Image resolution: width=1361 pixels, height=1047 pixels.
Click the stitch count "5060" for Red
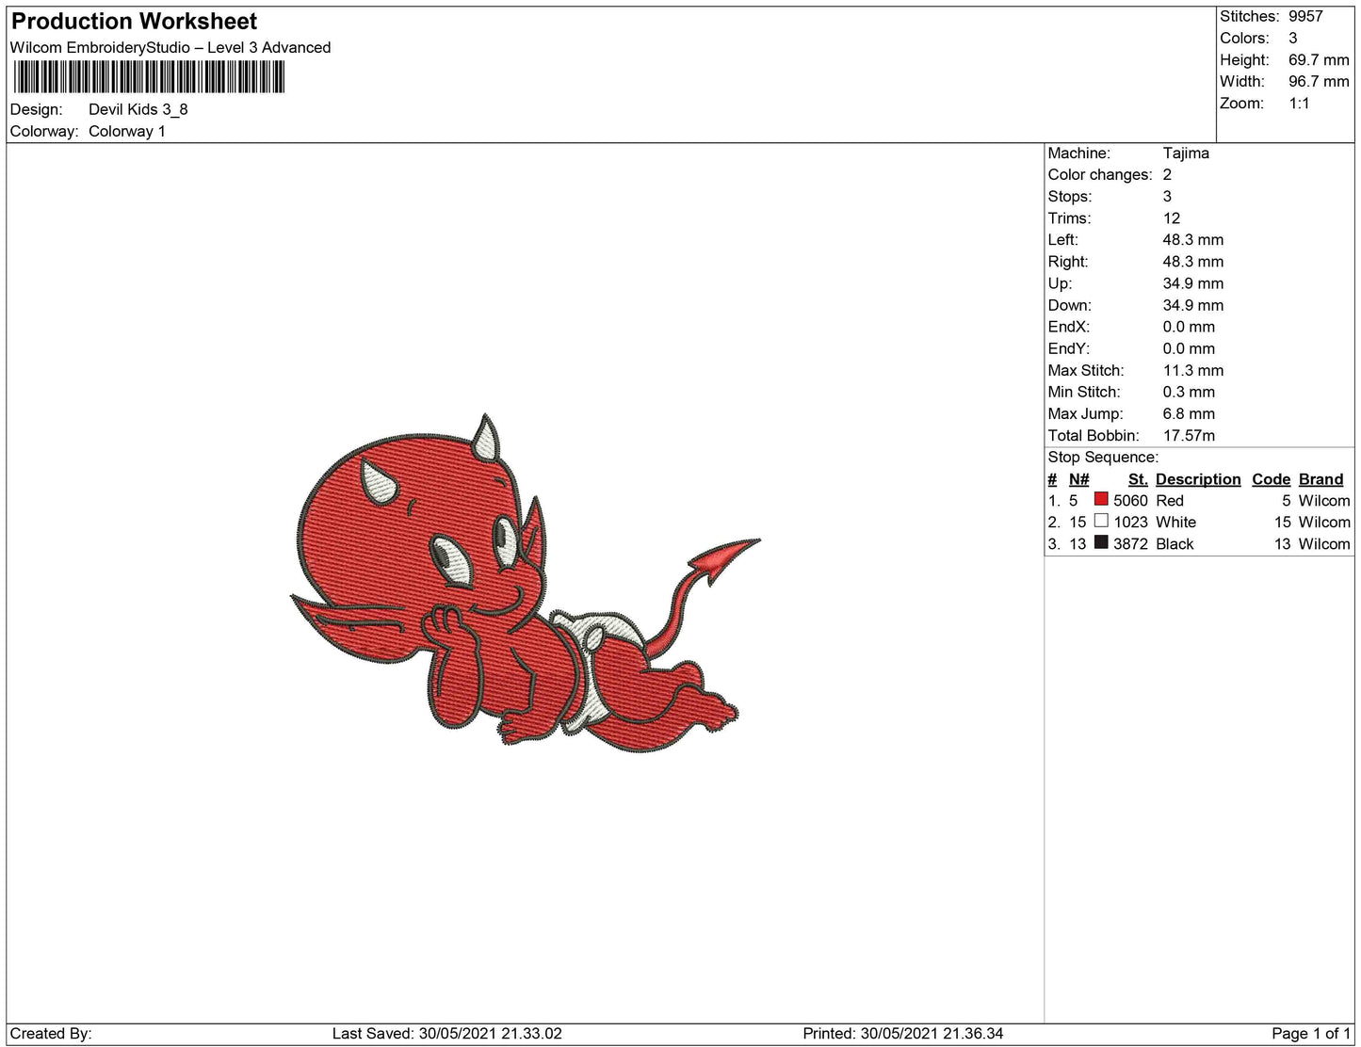[x=1130, y=500]
